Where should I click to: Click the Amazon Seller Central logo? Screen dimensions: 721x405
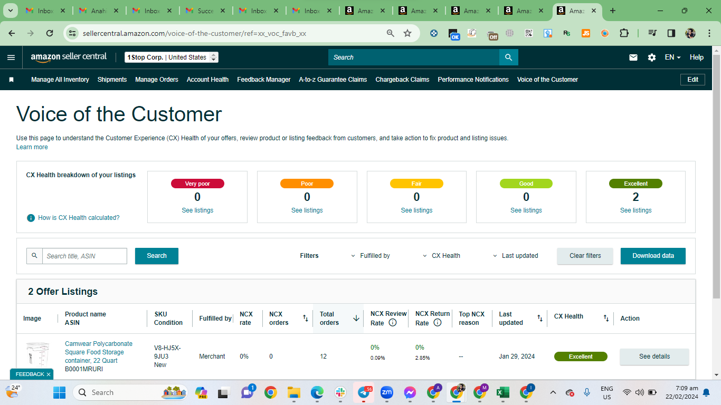(x=69, y=57)
